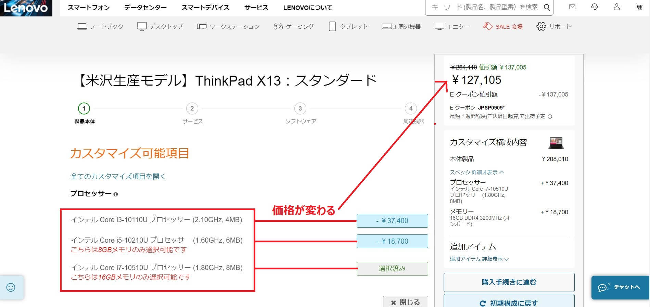
Task: Open the user account icon
Action: click(x=617, y=7)
